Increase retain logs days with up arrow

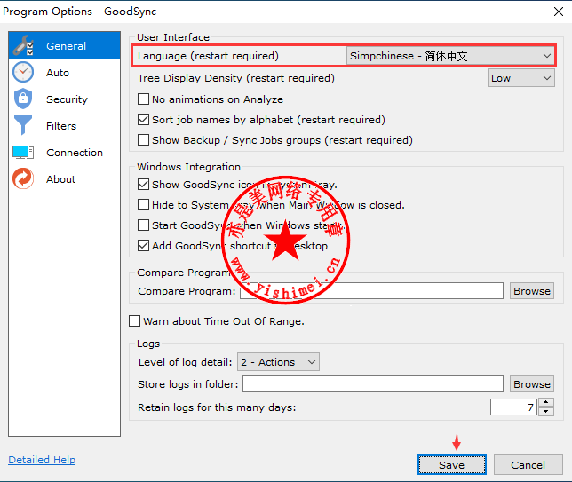pos(545,402)
